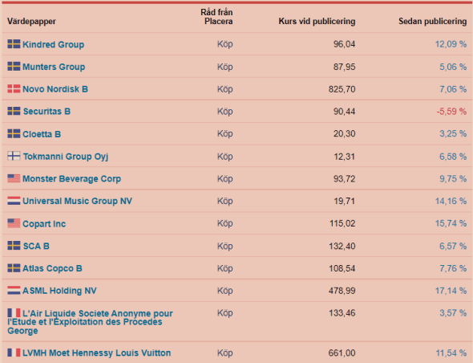The image size is (473, 363).
Task: Select the 3,57 % value for L'Air Liquide
Action: pos(453,313)
